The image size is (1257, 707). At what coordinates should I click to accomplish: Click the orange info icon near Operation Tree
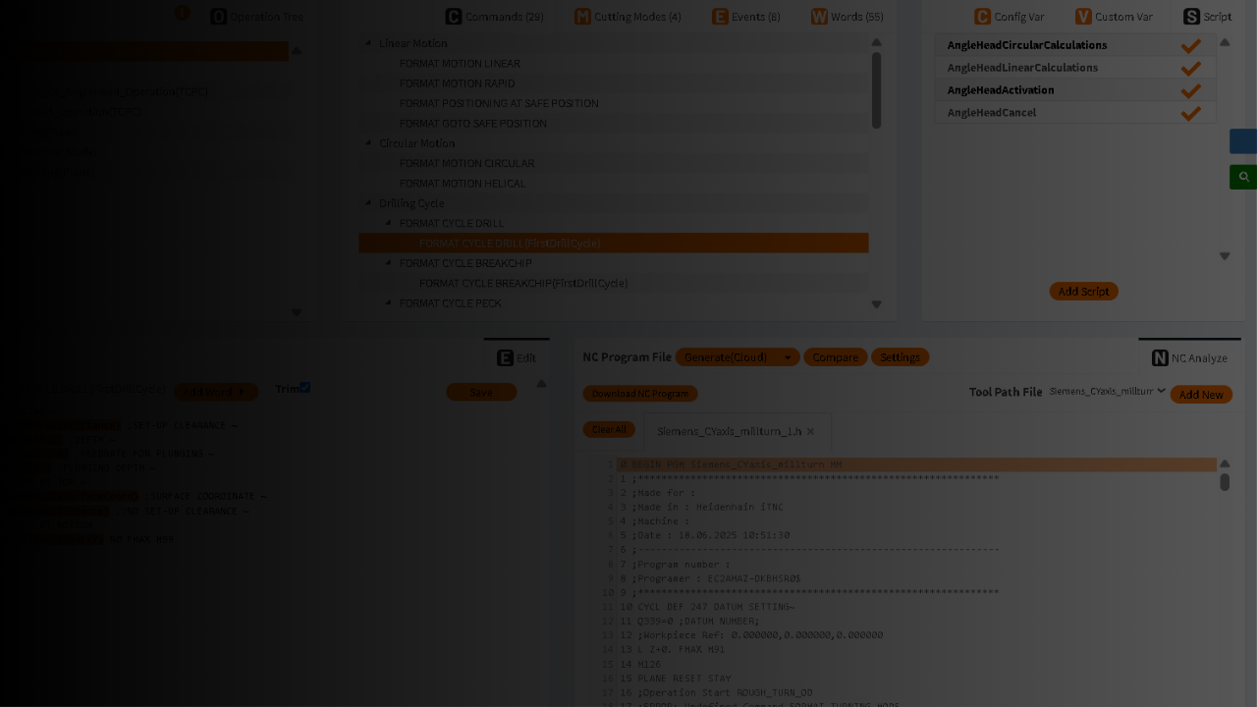[182, 13]
